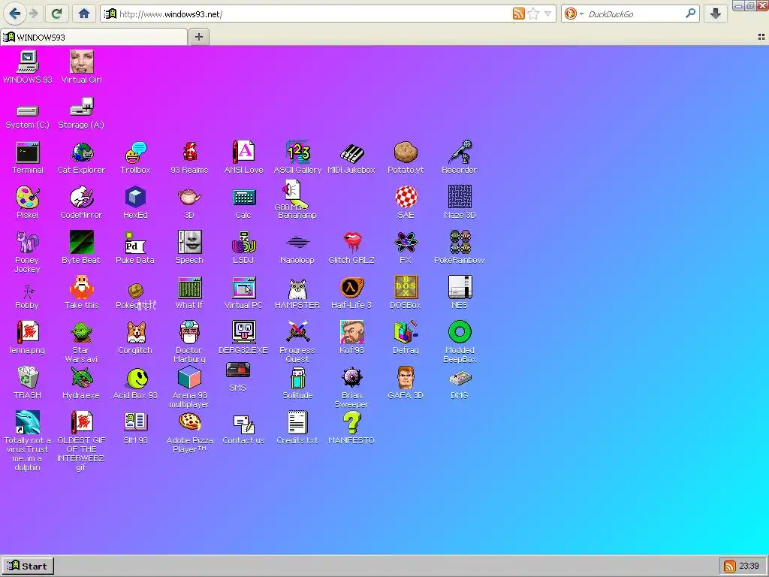This screenshot has width=769, height=577.
Task: Click the 23:39 taskbar clock
Action: click(749, 566)
